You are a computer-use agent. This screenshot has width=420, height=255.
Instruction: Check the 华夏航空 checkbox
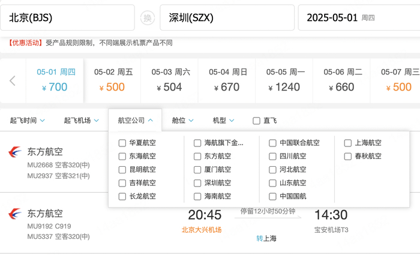click(122, 143)
